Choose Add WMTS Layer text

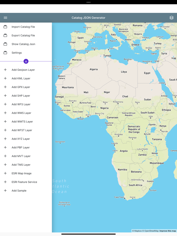(x=22, y=122)
